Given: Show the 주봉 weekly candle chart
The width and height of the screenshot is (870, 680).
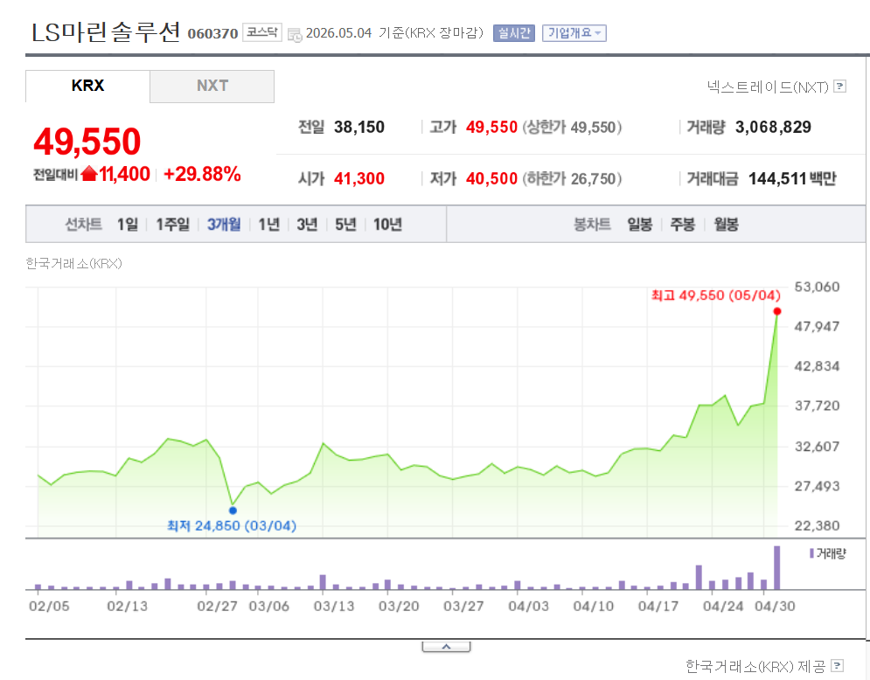Looking at the screenshot, I should pyautogui.click(x=683, y=225).
